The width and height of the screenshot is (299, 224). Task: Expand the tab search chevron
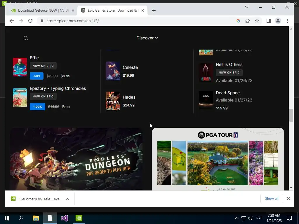click(x=246, y=7)
